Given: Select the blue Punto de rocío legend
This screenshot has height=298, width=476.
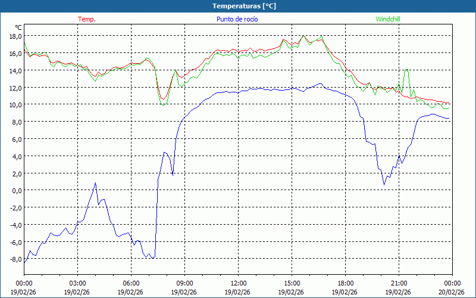Looking at the screenshot, I should click(x=237, y=19).
